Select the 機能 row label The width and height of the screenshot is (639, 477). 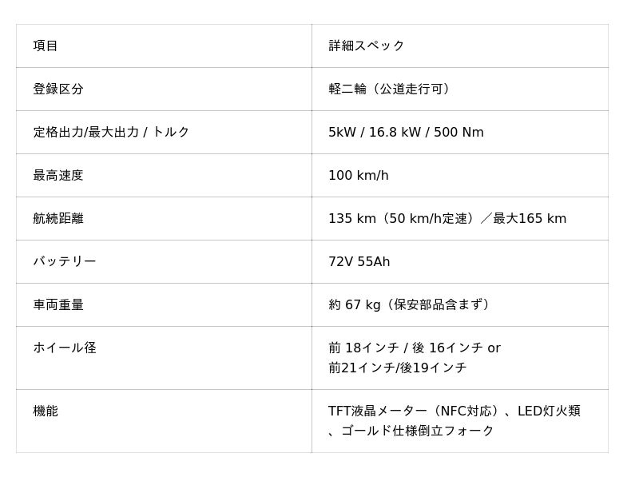(46, 411)
